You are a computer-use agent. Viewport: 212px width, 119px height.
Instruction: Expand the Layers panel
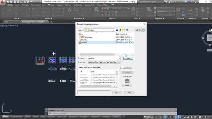[111, 19]
